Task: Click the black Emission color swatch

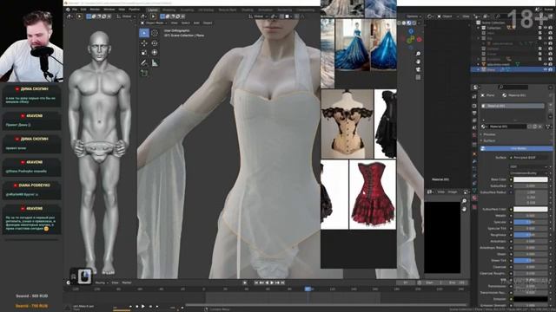Action: (531, 299)
